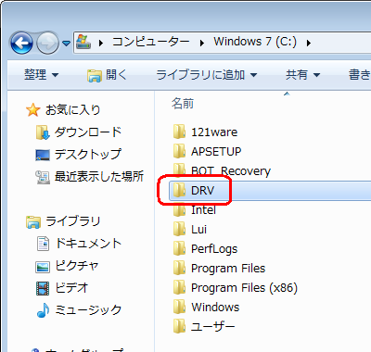Click the ダウンロード folder icon
371x352 pixels.
point(43,132)
